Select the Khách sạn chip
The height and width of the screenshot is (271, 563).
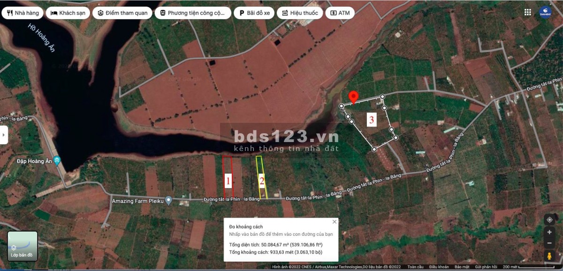(x=68, y=13)
